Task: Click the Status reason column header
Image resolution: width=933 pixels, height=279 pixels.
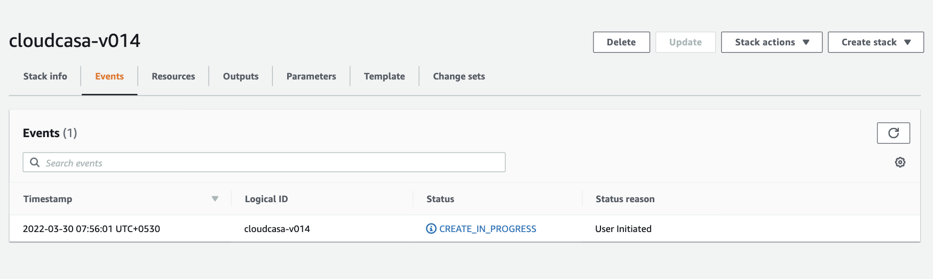Action: click(625, 199)
